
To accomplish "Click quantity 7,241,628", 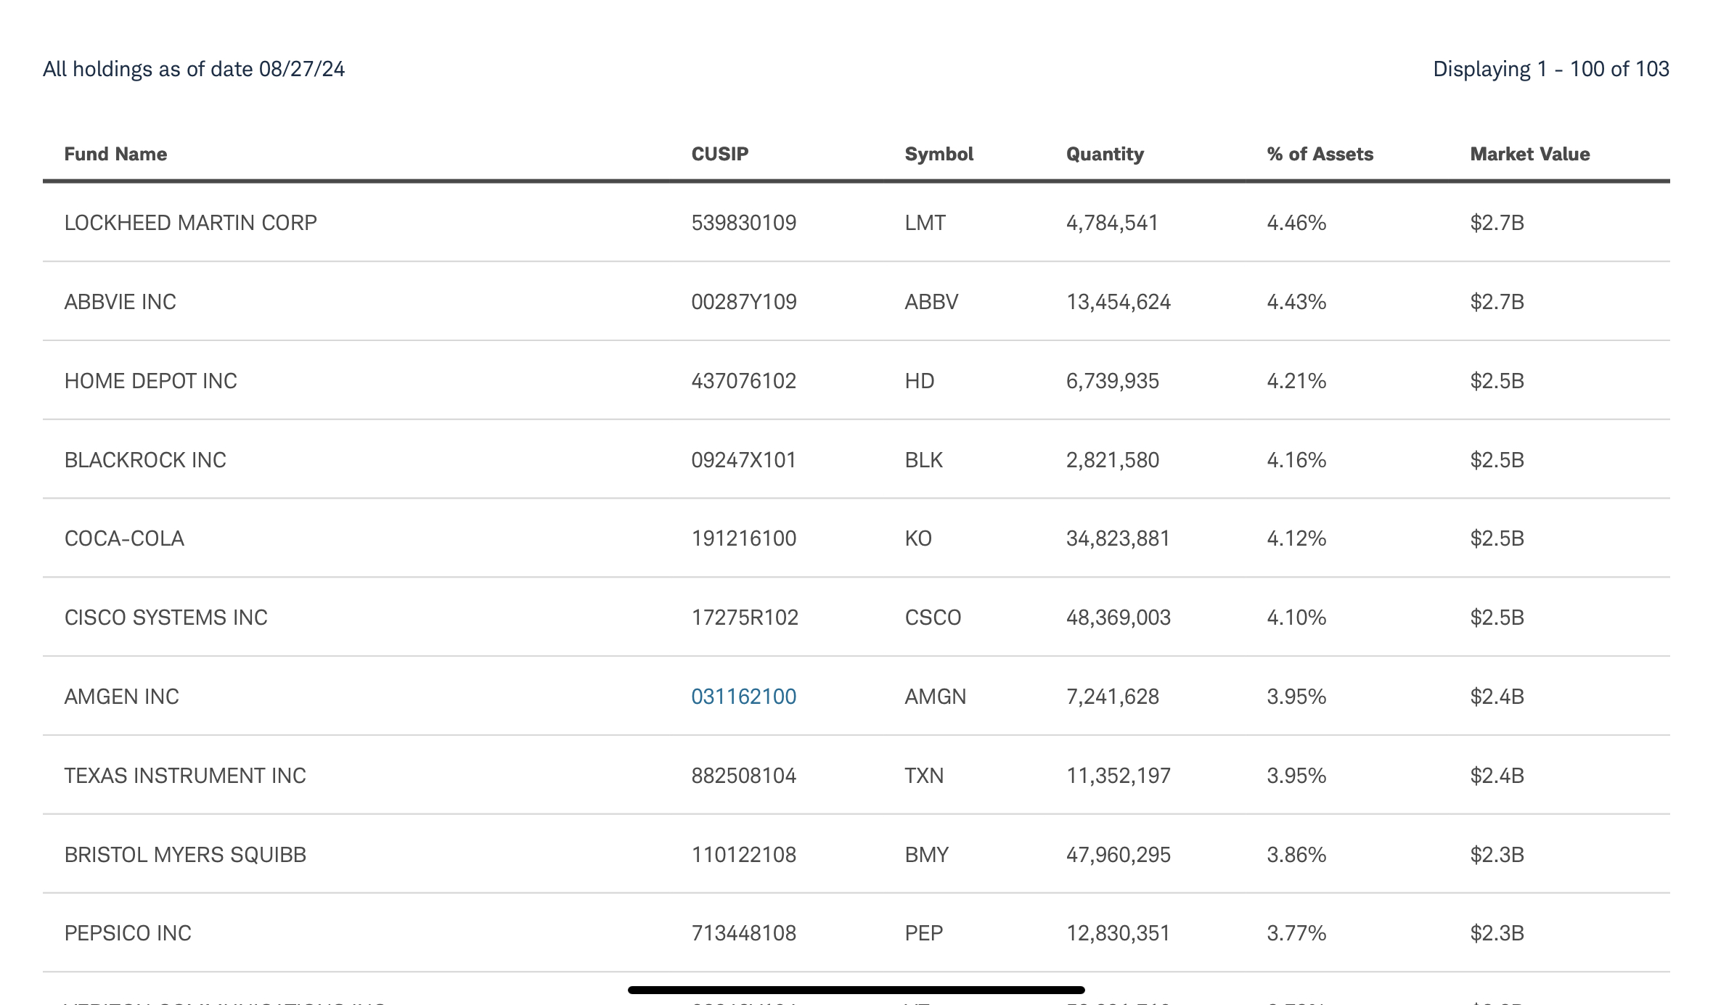I will 1113,697.
